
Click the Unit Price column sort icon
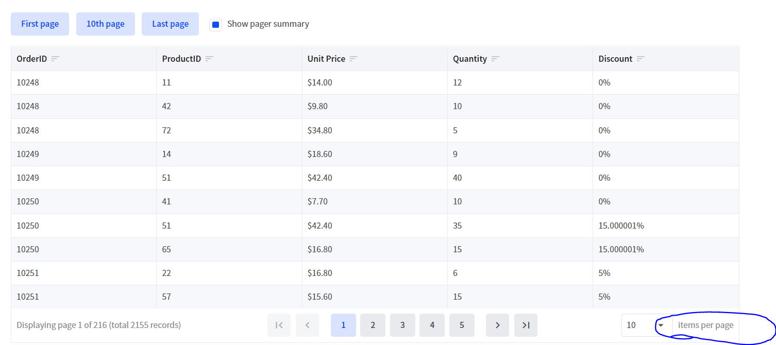click(353, 59)
